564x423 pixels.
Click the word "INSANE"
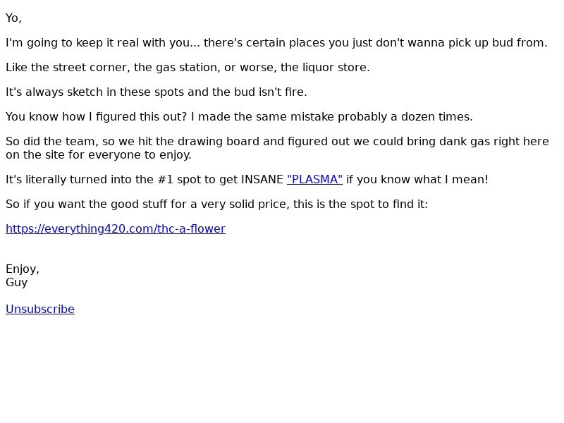tap(262, 179)
